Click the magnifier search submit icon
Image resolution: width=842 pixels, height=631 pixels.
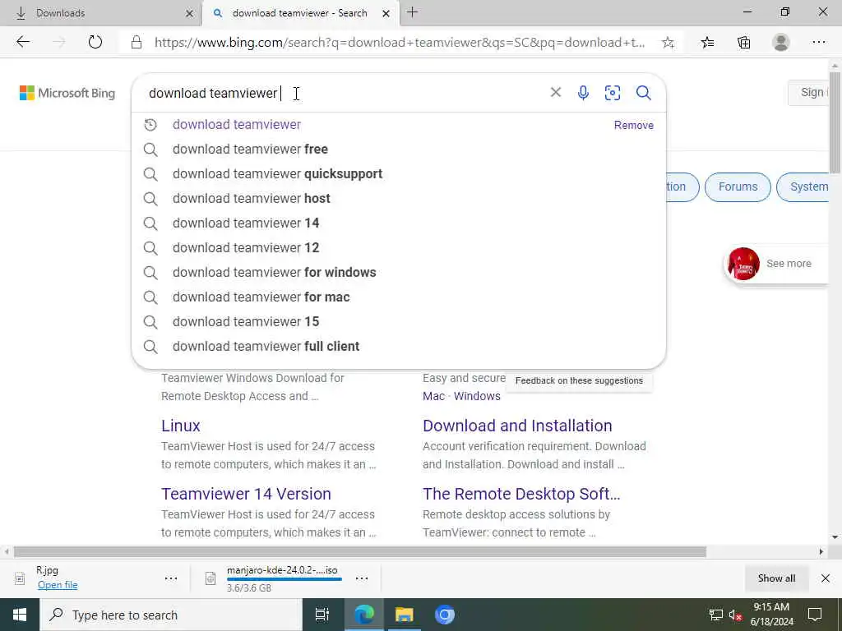tap(644, 93)
